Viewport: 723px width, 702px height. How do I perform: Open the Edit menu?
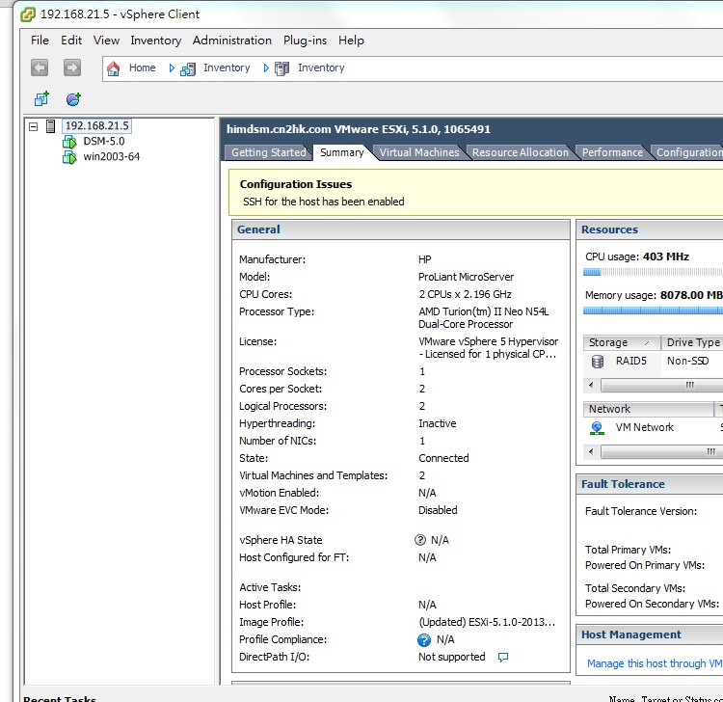pyautogui.click(x=71, y=40)
